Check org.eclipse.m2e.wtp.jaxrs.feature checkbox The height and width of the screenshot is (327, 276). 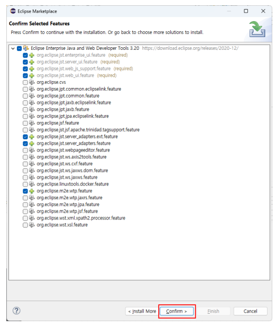pyautogui.click(x=25, y=198)
